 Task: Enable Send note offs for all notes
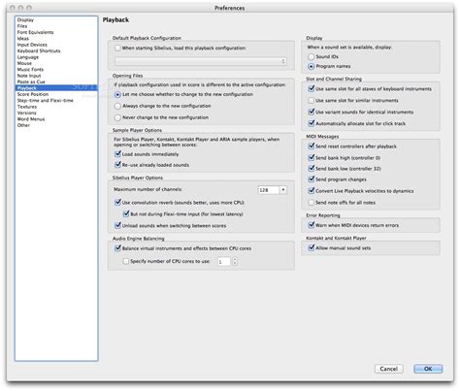[x=311, y=203]
